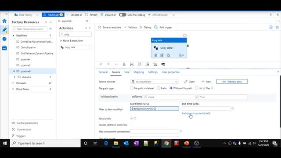Switch to the Settings tab

(x=153, y=72)
